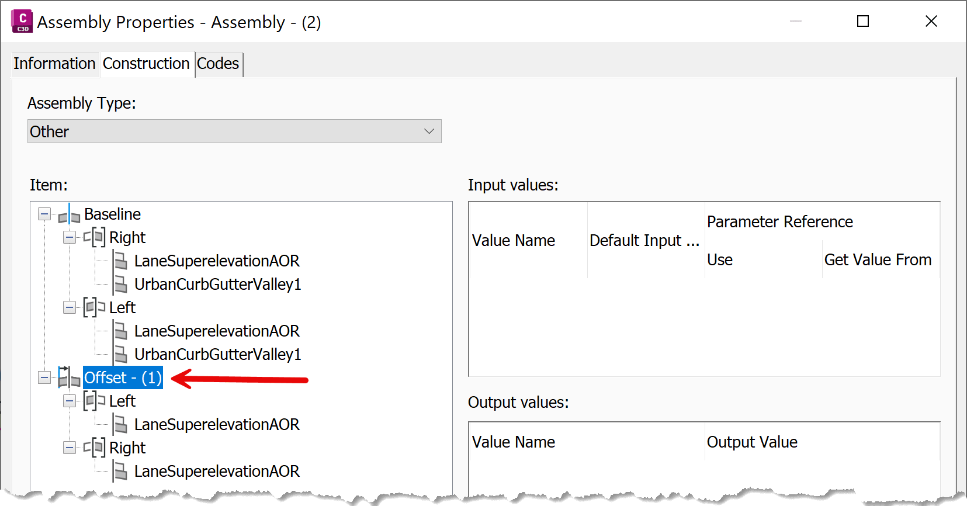The image size is (967, 506).
Task: Click the Civil 3D application icon in title bar
Action: click(x=22, y=21)
